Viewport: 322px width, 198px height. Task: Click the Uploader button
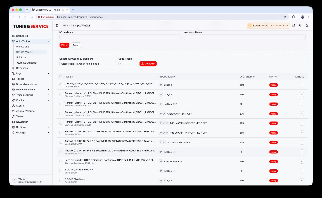click(148, 63)
